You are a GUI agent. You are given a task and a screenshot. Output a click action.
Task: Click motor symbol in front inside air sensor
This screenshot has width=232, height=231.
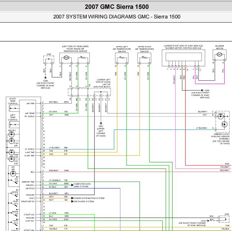pos(66,58)
